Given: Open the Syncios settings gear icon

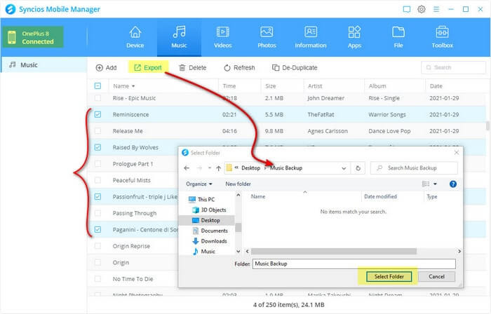Looking at the screenshot, I should point(422,9).
